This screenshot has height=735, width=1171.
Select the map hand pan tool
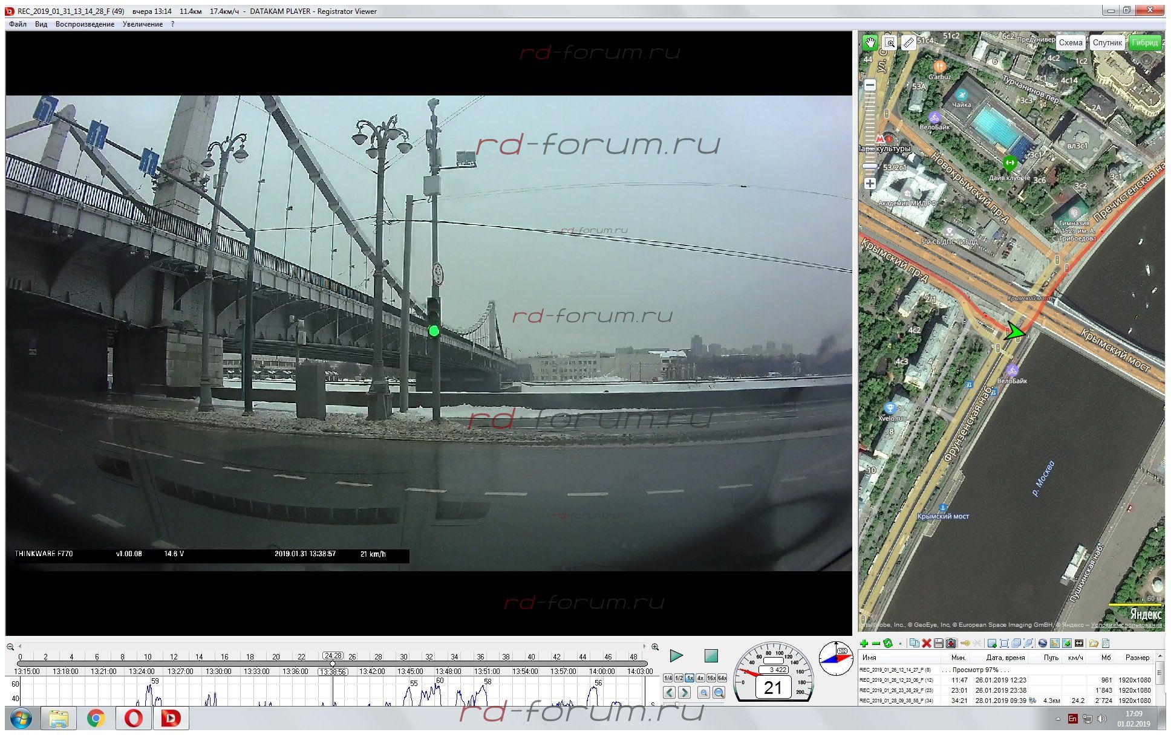pos(870,42)
